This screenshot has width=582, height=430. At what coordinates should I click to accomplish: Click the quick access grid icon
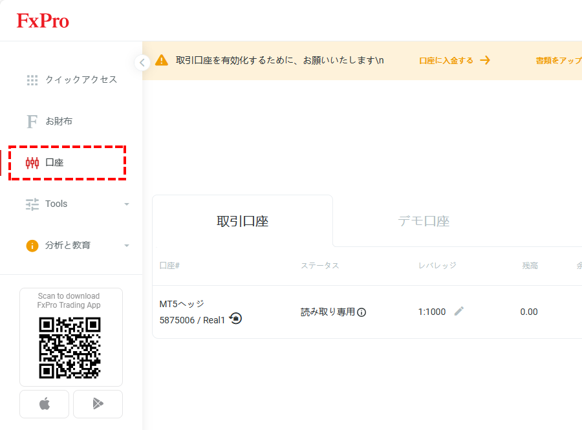(x=32, y=80)
